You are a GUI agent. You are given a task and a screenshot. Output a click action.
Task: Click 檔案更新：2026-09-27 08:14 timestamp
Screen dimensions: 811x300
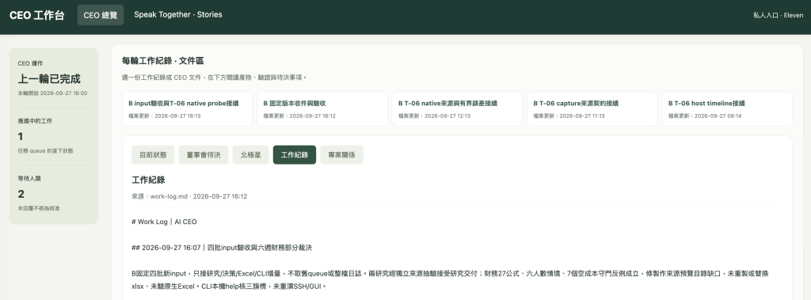[x=704, y=116]
